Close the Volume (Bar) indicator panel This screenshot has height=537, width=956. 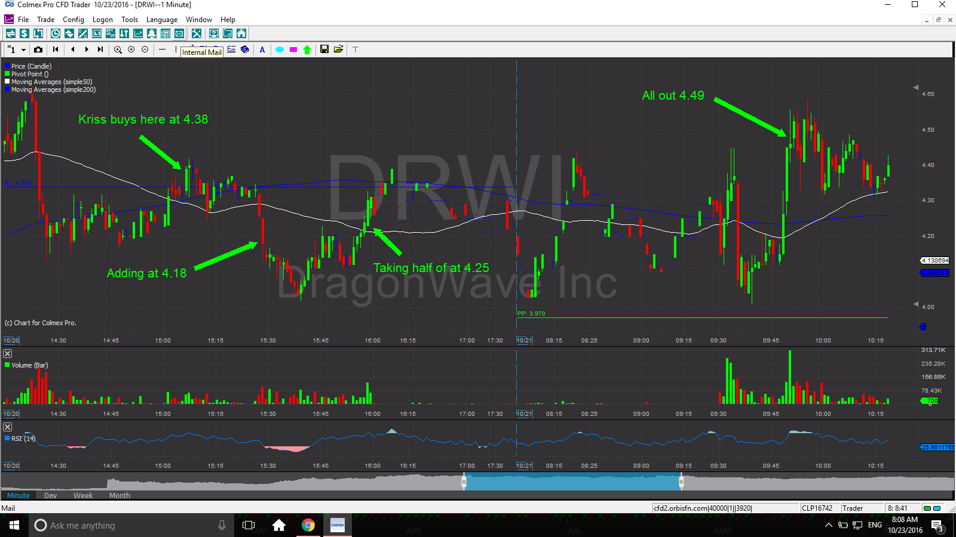pos(8,354)
